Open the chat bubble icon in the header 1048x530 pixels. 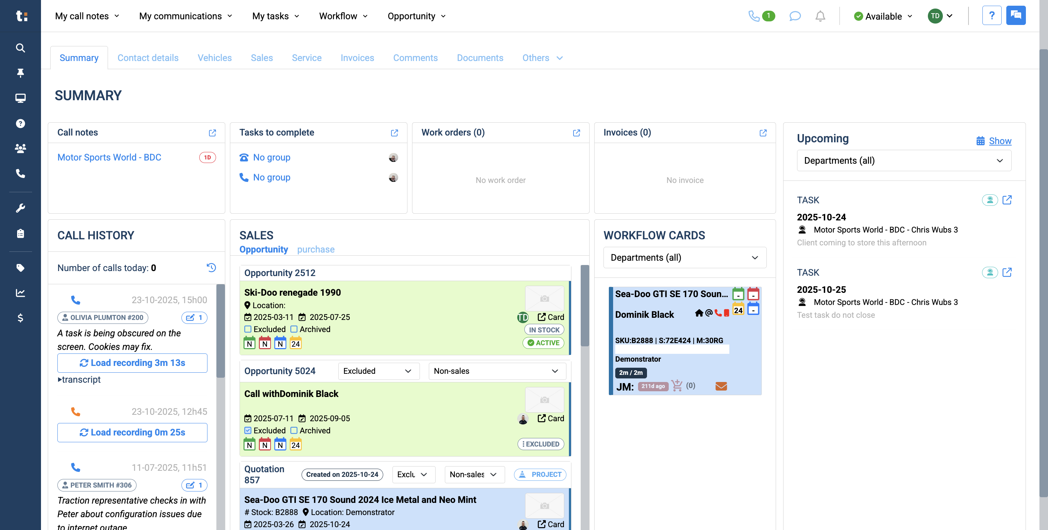pyautogui.click(x=795, y=16)
